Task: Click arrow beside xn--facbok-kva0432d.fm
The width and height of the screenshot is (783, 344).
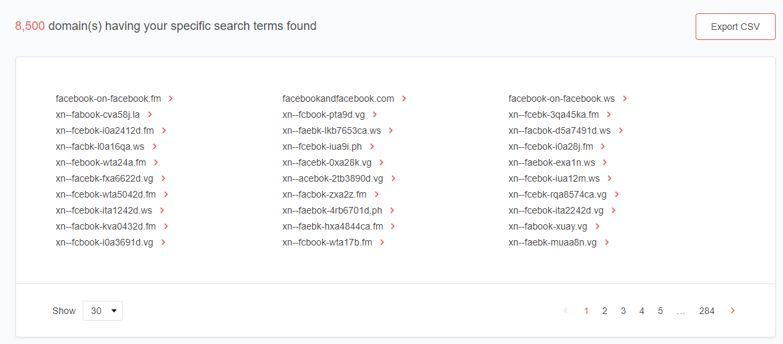Action: click(x=166, y=226)
